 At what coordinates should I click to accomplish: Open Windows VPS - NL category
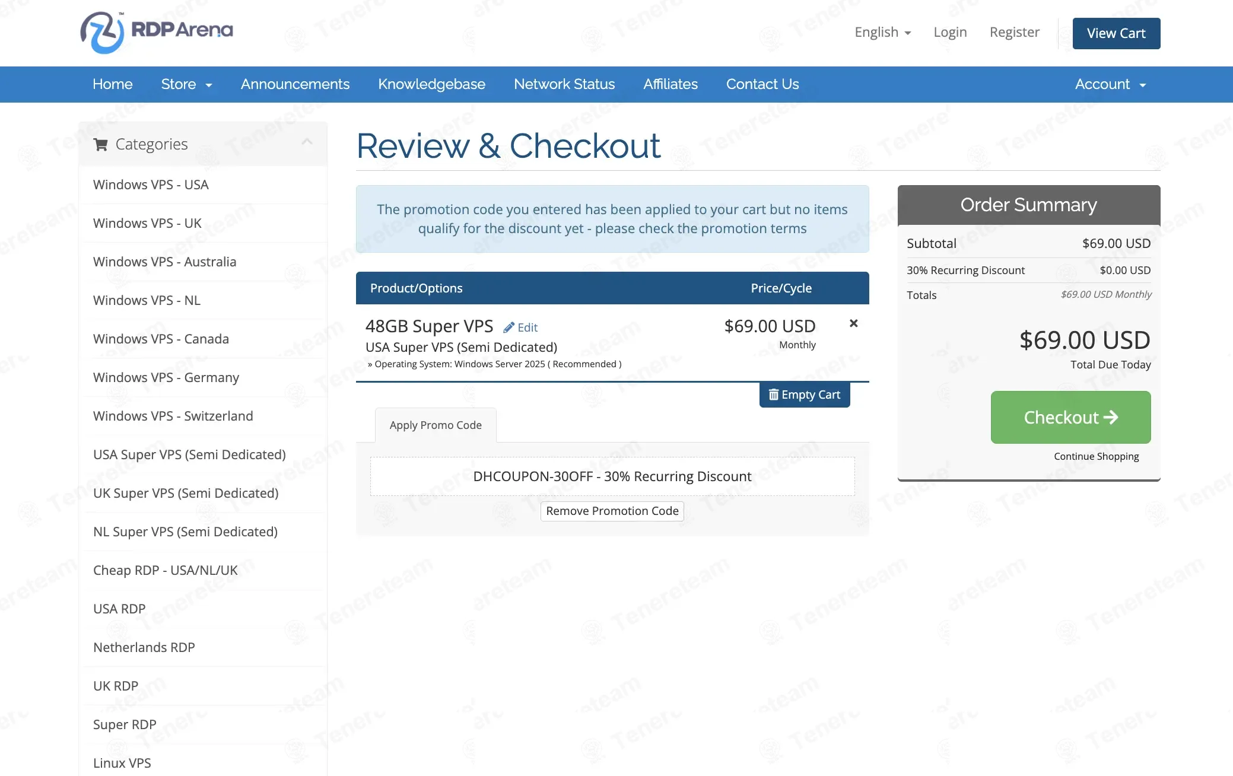(x=203, y=300)
